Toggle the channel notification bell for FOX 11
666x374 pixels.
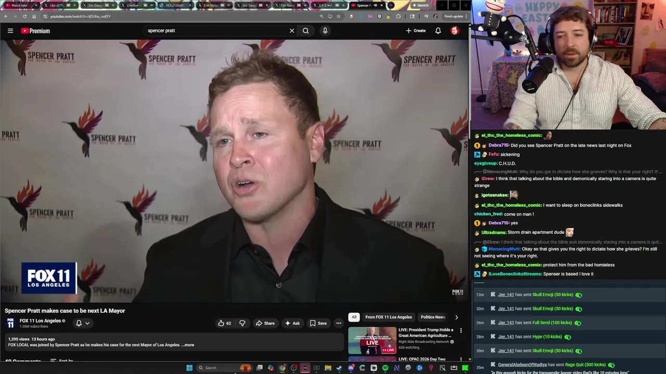click(79, 323)
